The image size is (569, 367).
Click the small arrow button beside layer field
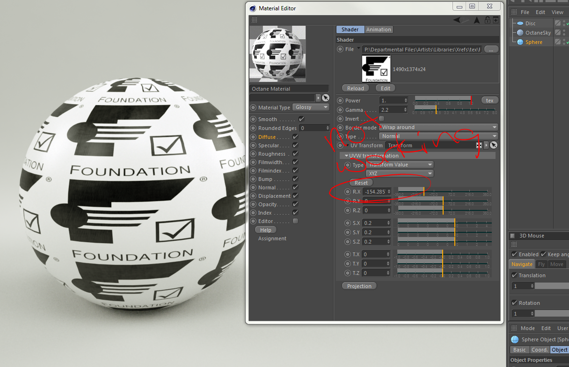319,98
